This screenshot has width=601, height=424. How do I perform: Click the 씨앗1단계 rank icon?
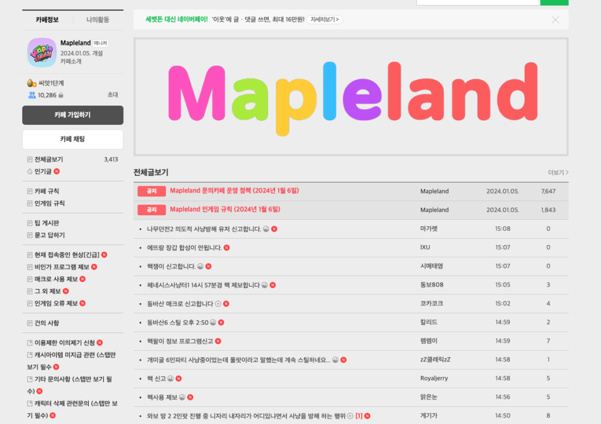point(32,83)
